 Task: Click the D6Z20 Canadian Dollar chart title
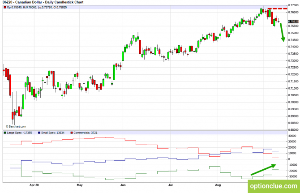pyautogui.click(x=43, y=2)
